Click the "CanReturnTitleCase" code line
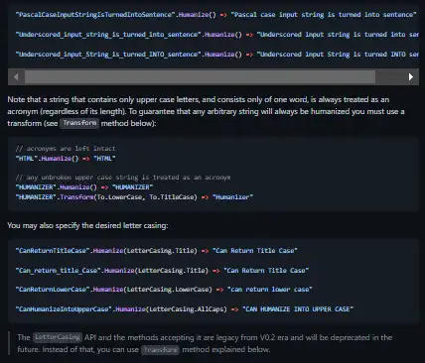This screenshot has height=363, width=425. tap(156, 251)
